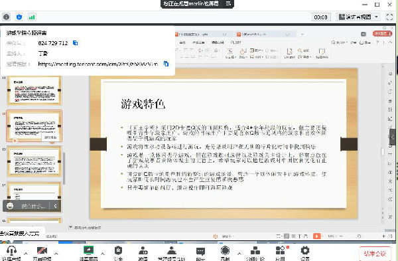Open the manage members panel
The image size is (398, 261).
171,252
